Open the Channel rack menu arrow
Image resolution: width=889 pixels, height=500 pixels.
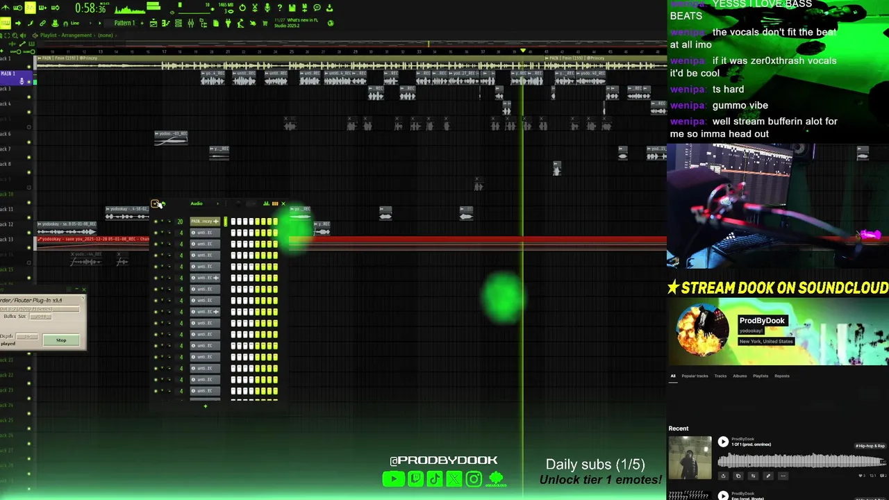pyautogui.click(x=155, y=203)
